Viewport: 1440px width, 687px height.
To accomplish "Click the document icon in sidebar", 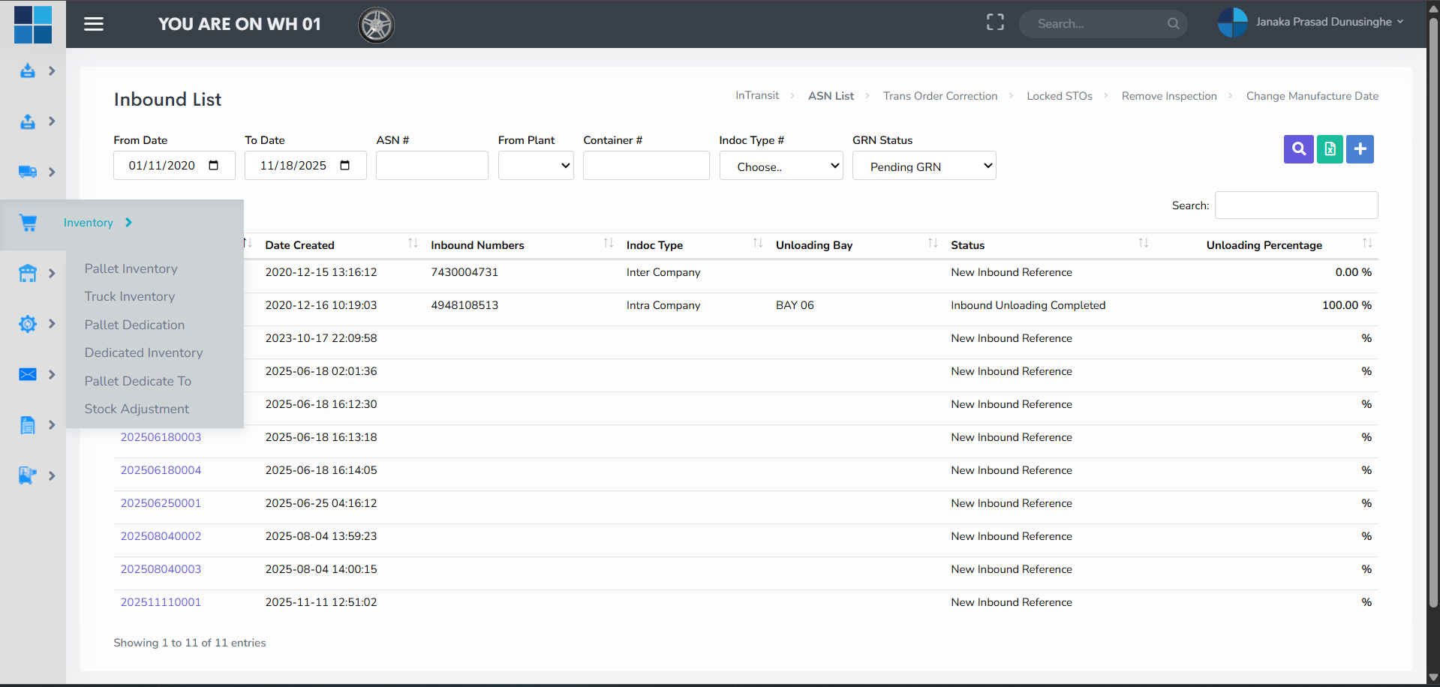I will click(x=28, y=425).
